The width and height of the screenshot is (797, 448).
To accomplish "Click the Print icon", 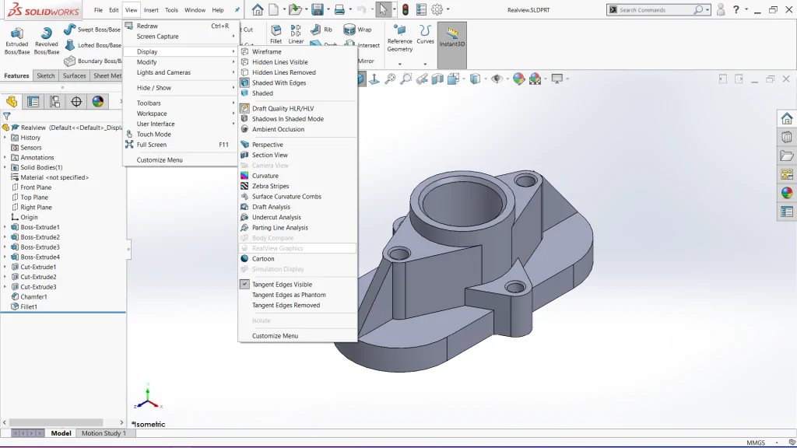I will (x=339, y=9).
